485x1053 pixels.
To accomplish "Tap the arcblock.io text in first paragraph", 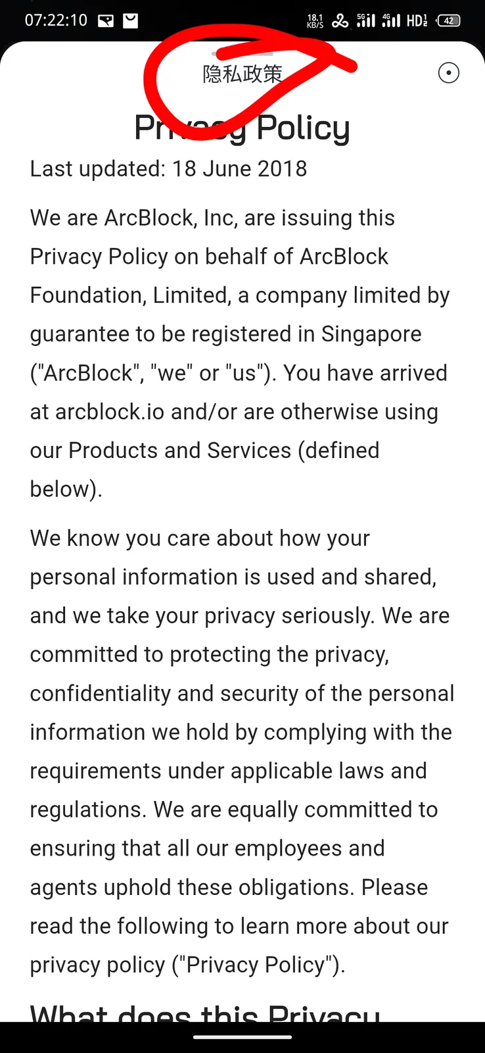I will click(x=110, y=412).
